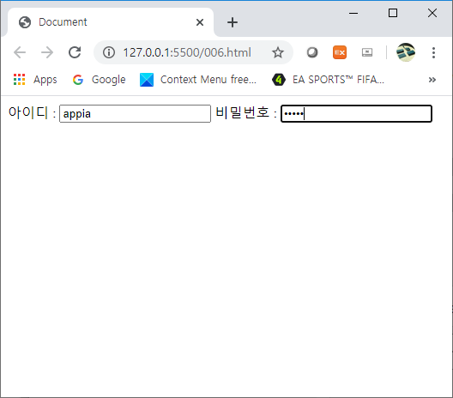Click the 비밀번호 label text
Screen dimensions: 453x398
tap(243, 112)
